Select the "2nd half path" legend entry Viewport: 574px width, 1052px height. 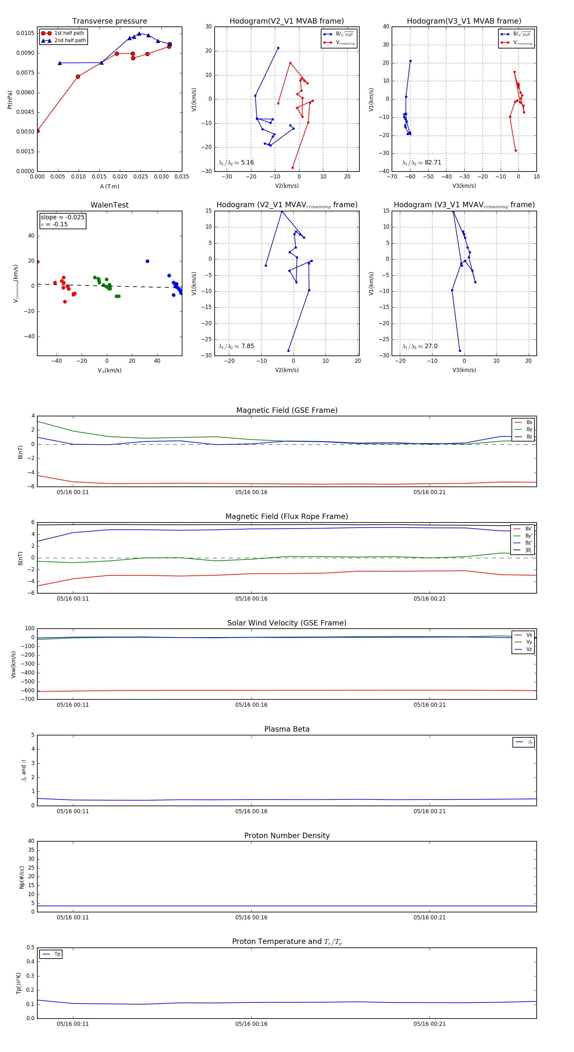pos(63,40)
